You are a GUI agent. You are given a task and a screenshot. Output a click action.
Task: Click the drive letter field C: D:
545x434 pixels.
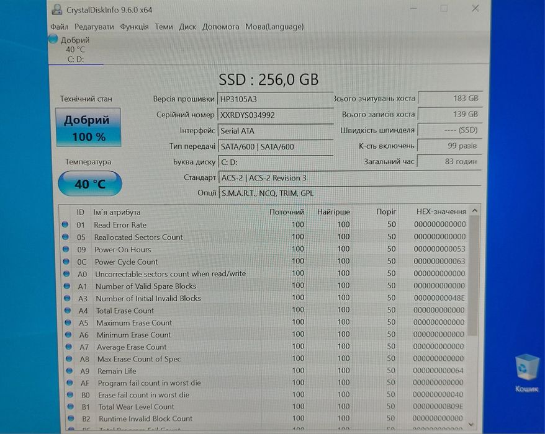pyautogui.click(x=276, y=162)
